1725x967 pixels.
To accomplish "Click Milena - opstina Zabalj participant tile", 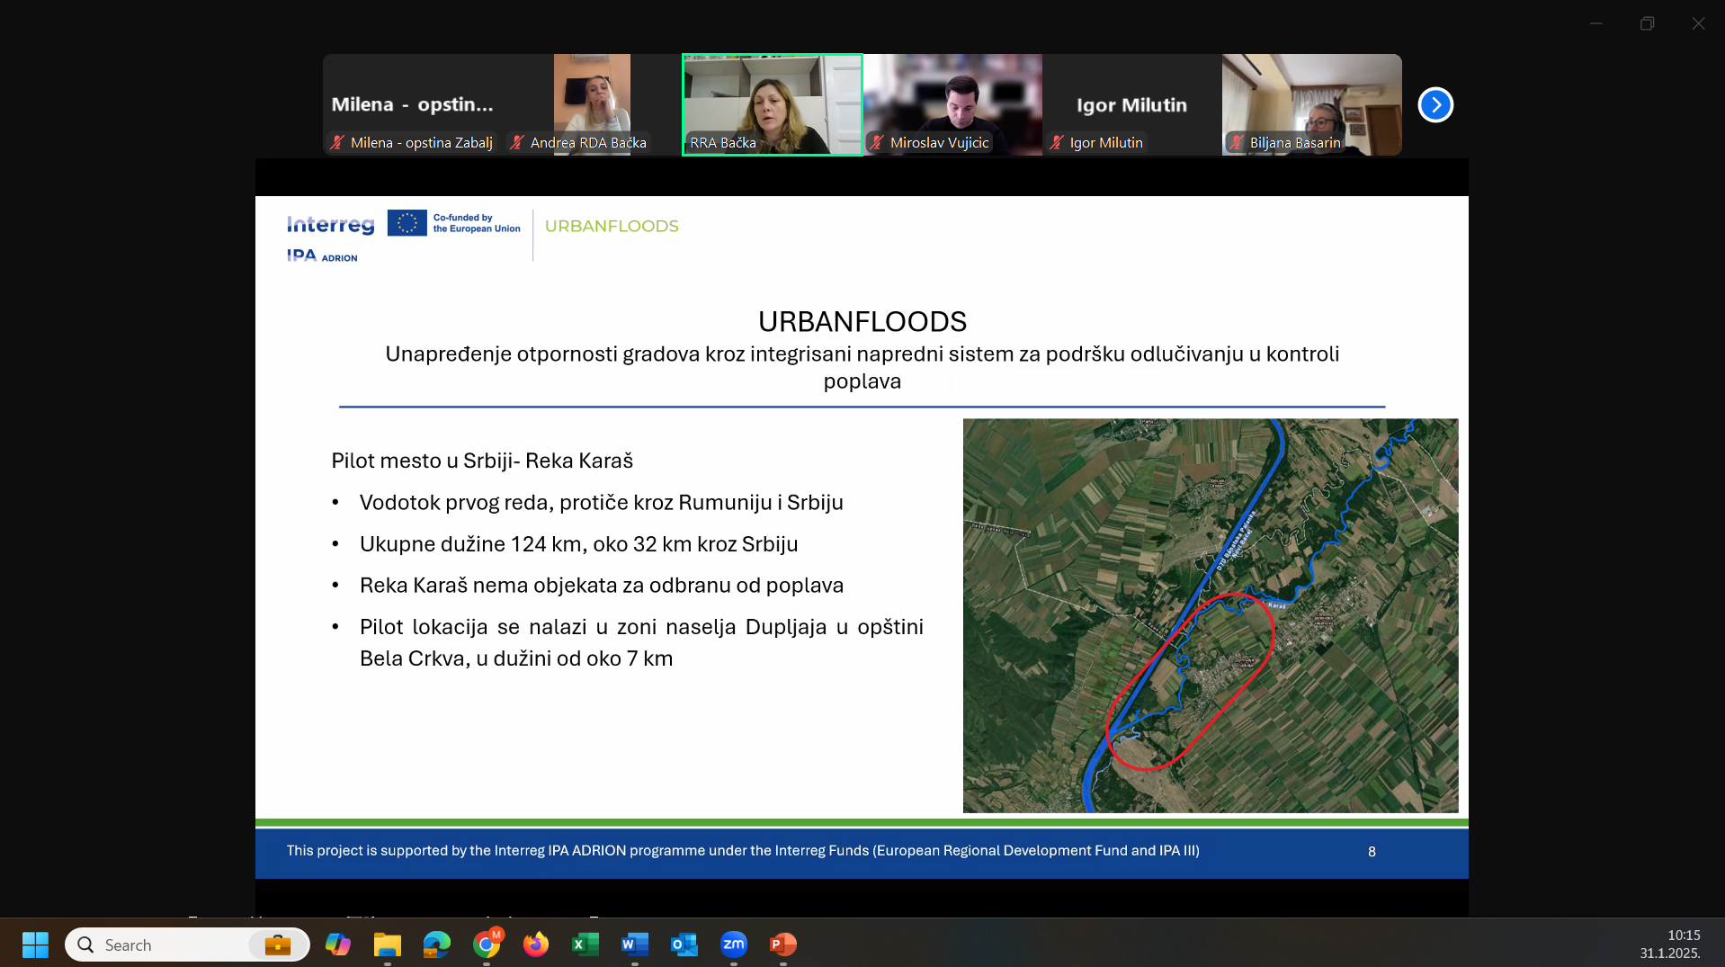I will tap(412, 104).
